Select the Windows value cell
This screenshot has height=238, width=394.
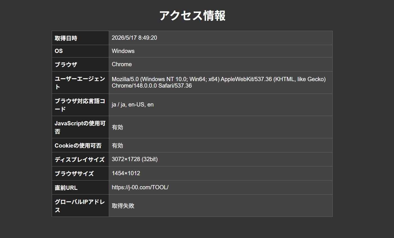click(221, 51)
